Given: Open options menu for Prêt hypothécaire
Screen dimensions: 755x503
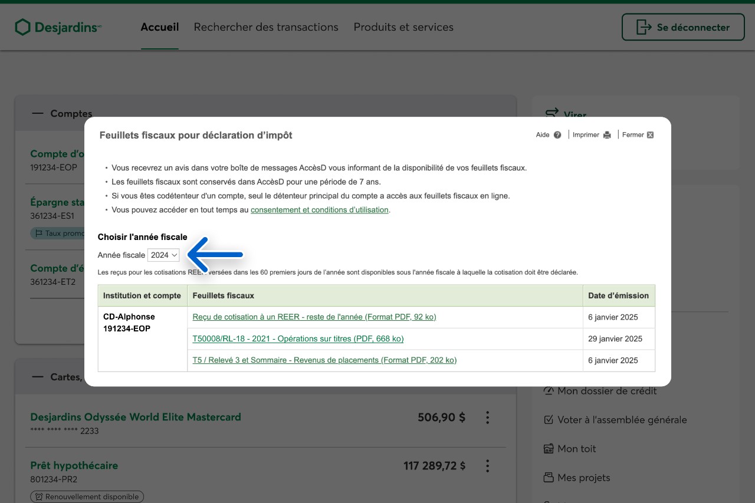Looking at the screenshot, I should click(x=487, y=466).
